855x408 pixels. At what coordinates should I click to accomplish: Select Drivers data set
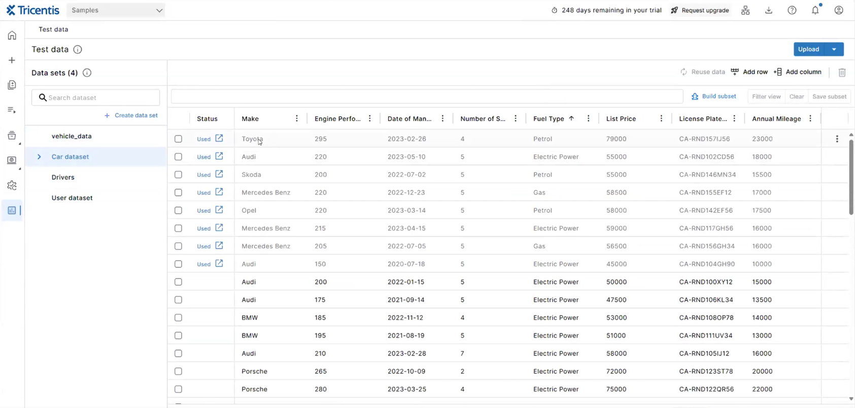click(x=63, y=177)
